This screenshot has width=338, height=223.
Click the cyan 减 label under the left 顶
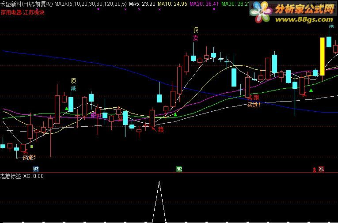point(73,88)
